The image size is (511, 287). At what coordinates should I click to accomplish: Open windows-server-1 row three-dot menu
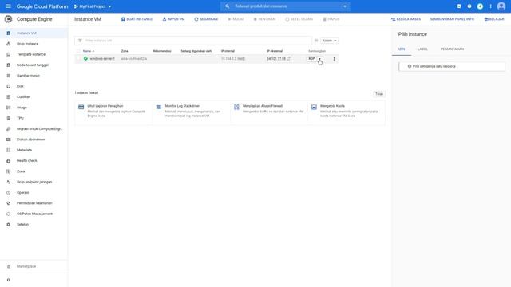334,59
